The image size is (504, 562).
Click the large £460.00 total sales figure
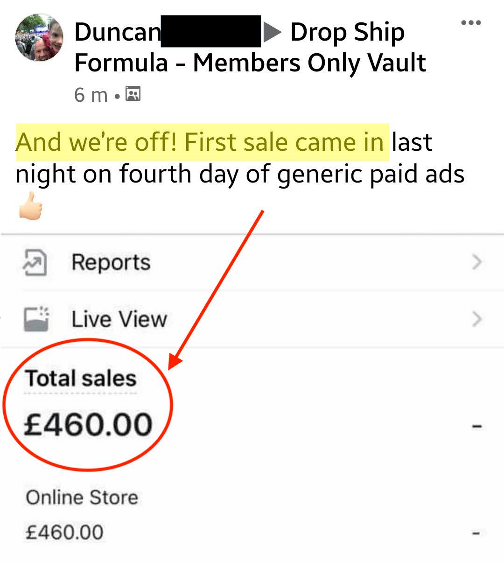pos(88,425)
